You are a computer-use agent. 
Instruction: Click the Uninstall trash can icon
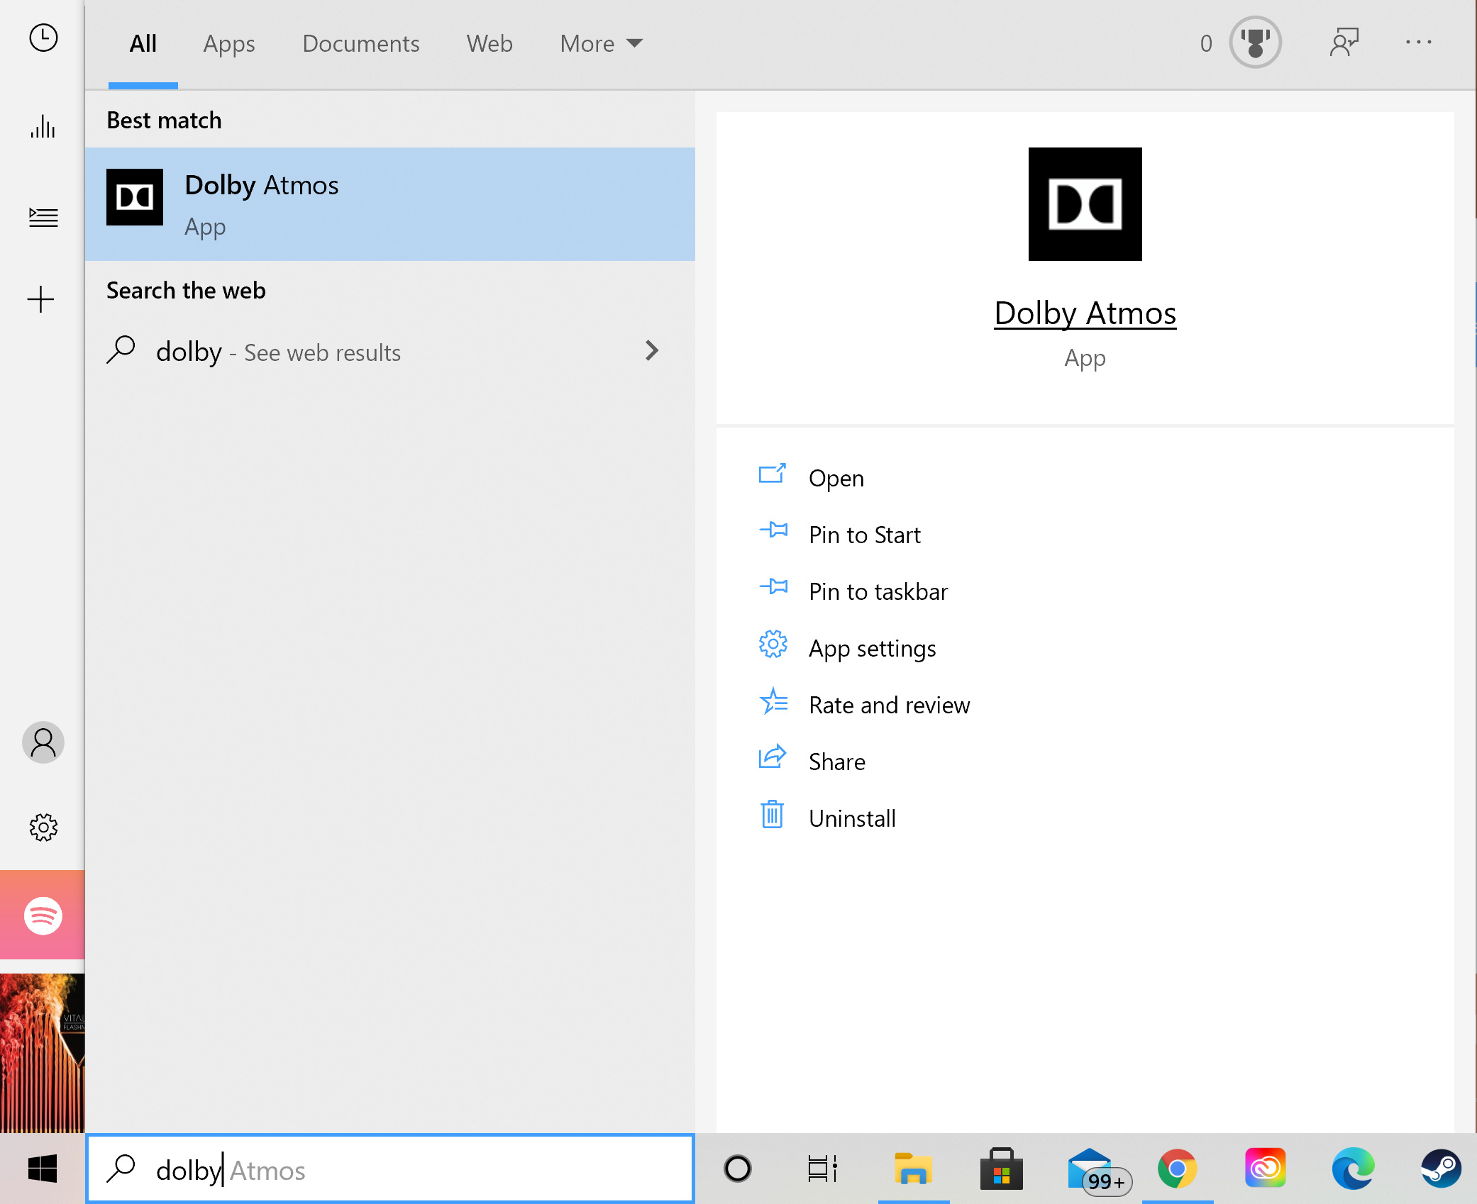click(772, 814)
